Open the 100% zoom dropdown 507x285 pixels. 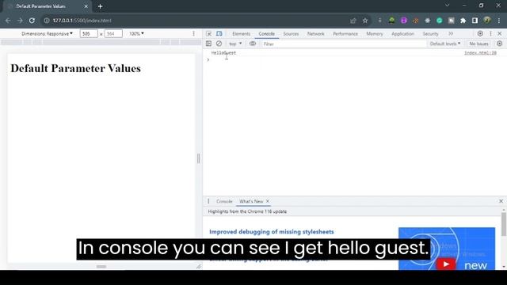coord(136,33)
